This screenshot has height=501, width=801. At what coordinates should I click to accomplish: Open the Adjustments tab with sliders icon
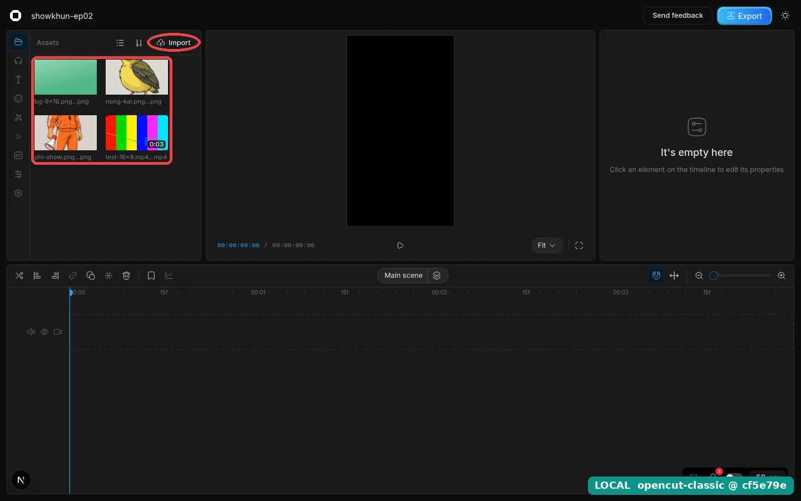[x=18, y=174]
